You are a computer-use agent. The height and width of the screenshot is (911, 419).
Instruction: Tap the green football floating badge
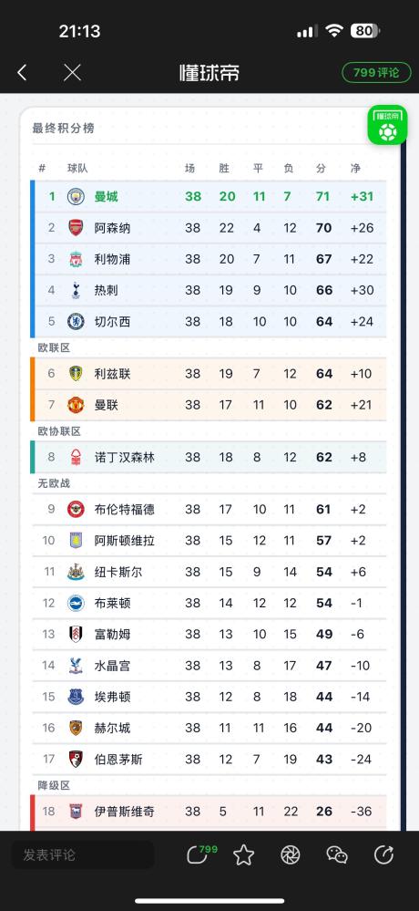(x=387, y=124)
